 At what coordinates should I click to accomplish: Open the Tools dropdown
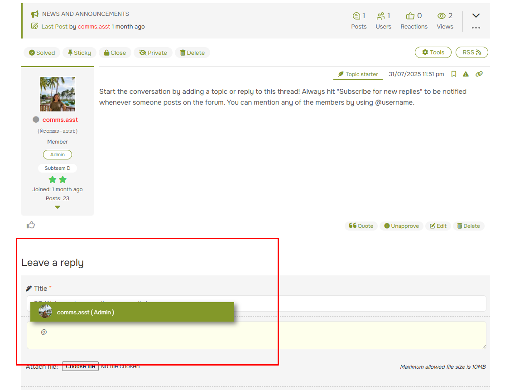(x=433, y=53)
